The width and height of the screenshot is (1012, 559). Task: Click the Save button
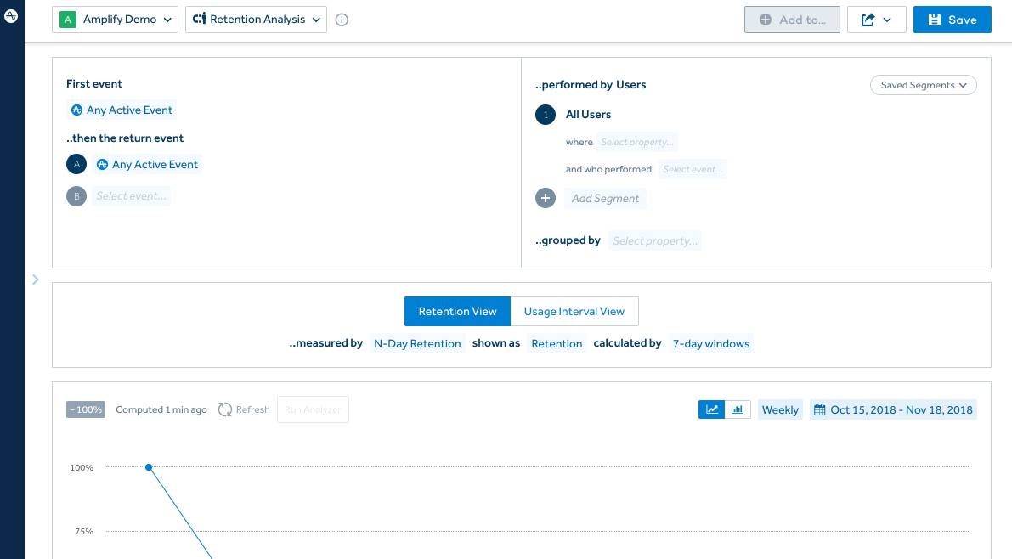tap(952, 20)
